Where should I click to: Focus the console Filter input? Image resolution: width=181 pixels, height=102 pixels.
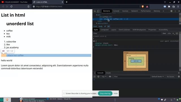pyautogui.click(x=132, y=76)
